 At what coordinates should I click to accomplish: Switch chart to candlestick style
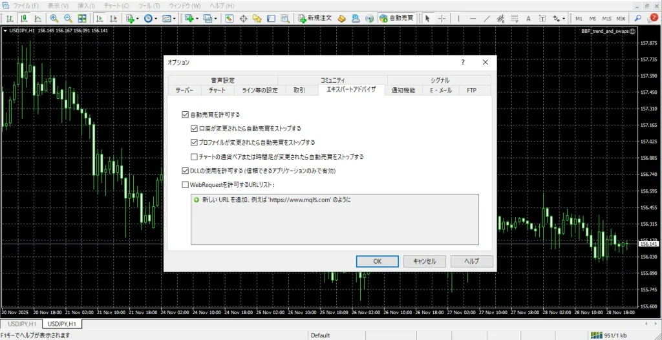point(24,19)
